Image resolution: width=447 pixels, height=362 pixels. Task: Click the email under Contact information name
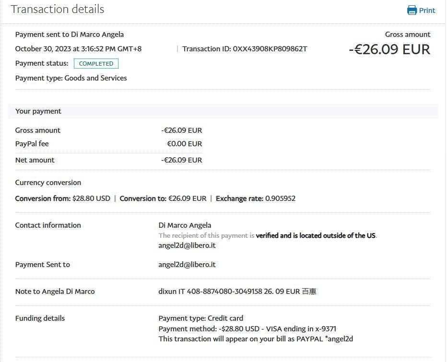tap(187, 245)
